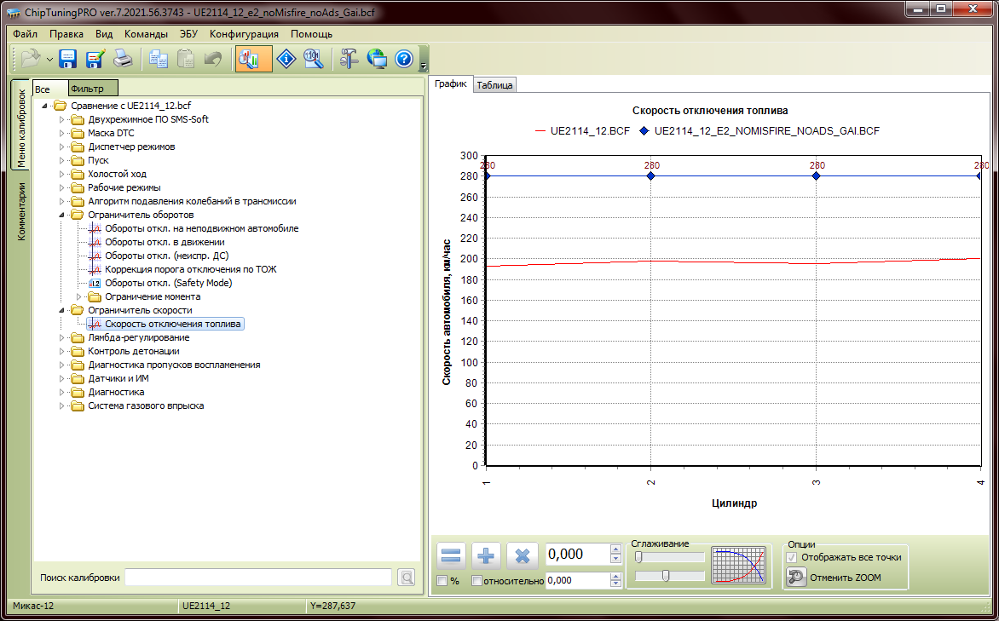Switch to the 'Таблица' tab

494,85
